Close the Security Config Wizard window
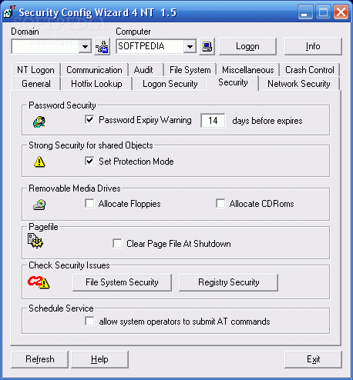Image resolution: width=353 pixels, height=380 pixels. 341,12
